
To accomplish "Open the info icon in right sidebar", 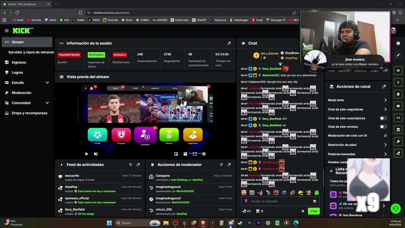I will 398,43.
